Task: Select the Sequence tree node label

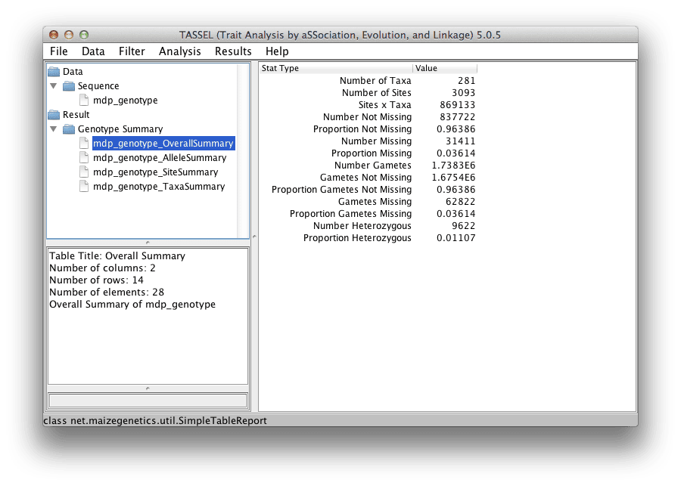Action: pos(98,86)
